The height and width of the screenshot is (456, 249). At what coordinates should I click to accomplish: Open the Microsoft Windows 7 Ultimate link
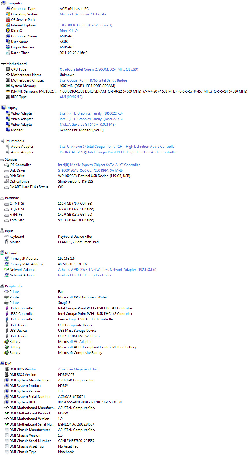click(x=83, y=14)
